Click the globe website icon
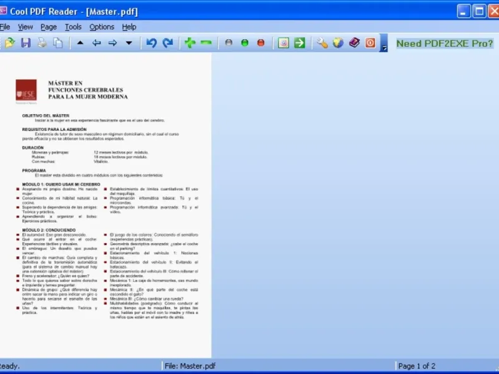Viewport: 499px width, 374px height. 338,42
